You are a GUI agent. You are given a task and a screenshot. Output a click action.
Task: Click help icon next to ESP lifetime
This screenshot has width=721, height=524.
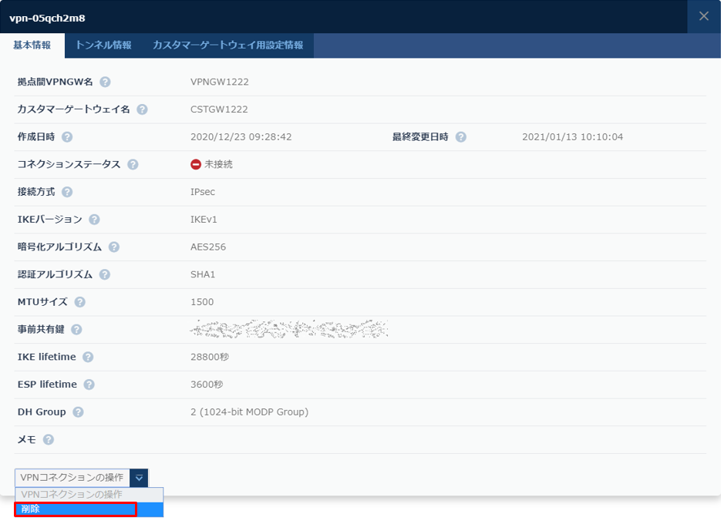point(89,385)
